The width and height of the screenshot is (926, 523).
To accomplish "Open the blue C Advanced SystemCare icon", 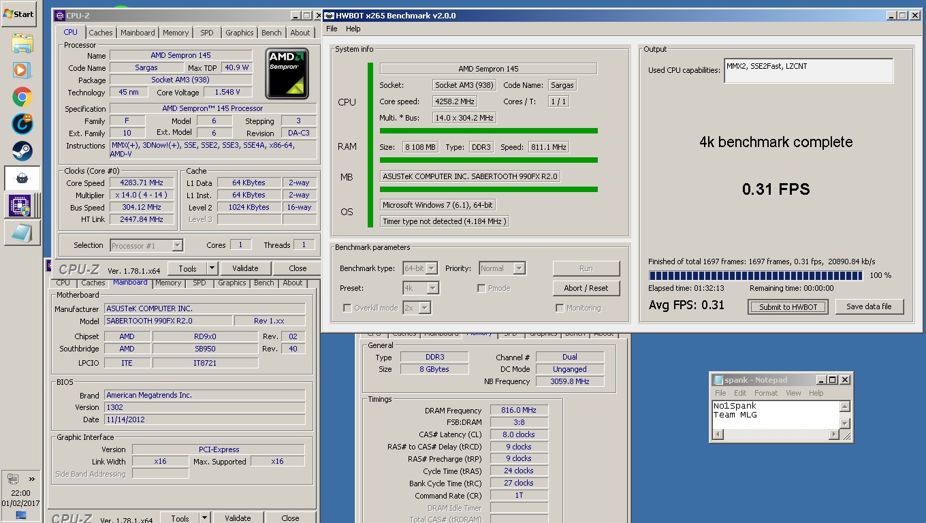I will pyautogui.click(x=22, y=124).
